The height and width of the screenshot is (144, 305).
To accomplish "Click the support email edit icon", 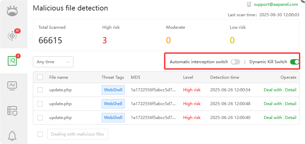I will (249, 4).
